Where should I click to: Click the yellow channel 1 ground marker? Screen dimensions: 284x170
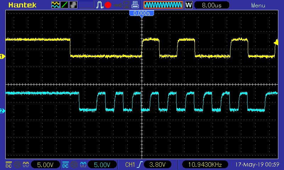click(x=2, y=57)
